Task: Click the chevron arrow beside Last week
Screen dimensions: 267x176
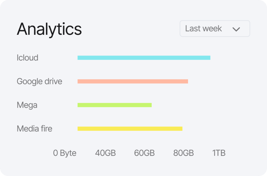Action: pos(236,29)
